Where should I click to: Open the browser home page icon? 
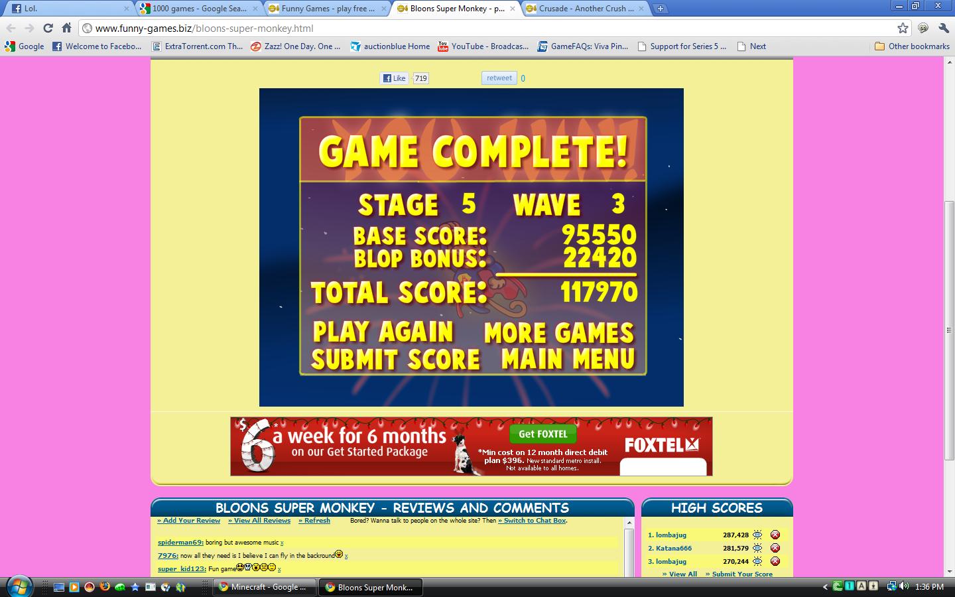click(66, 28)
